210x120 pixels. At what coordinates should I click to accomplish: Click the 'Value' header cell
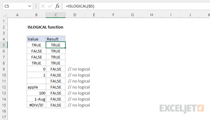[x=36, y=39]
